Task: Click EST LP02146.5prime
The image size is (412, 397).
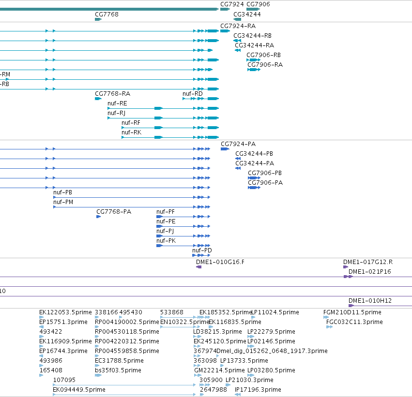Action: [251, 346]
